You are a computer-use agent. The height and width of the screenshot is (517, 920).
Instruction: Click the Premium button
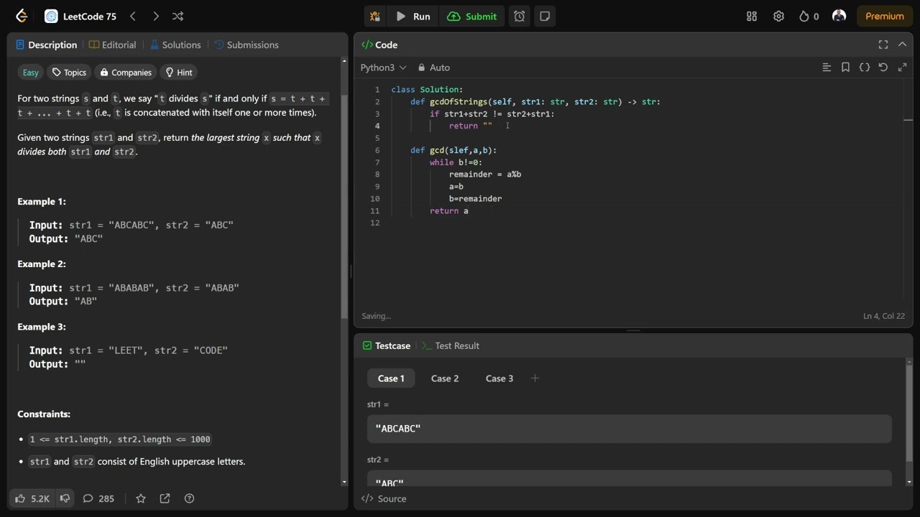coord(884,16)
